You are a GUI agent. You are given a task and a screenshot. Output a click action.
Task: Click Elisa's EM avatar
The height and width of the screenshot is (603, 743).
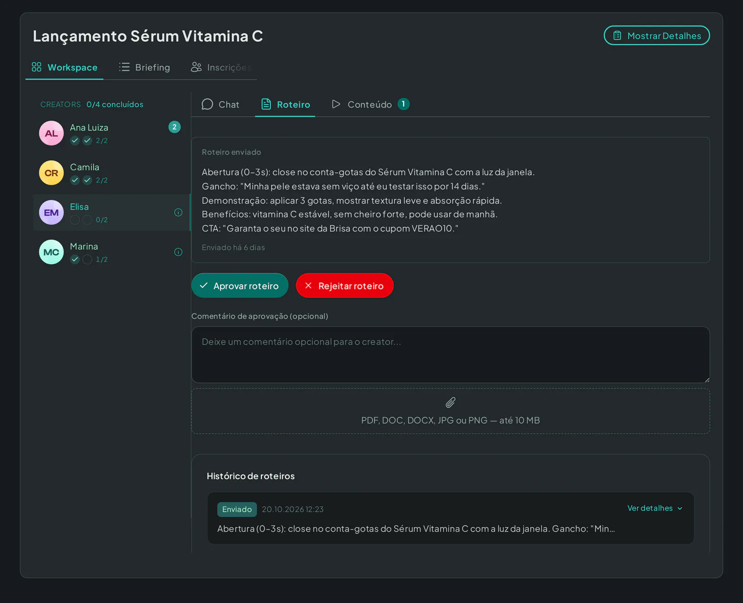pyautogui.click(x=51, y=213)
